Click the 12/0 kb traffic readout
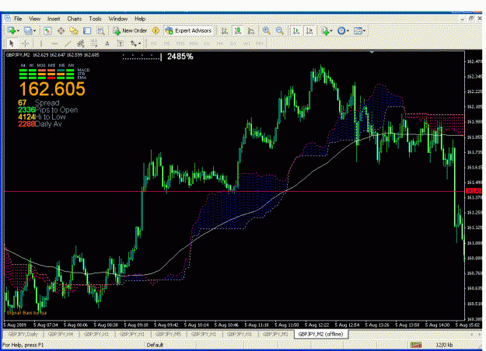The image size is (486, 351). click(x=444, y=345)
